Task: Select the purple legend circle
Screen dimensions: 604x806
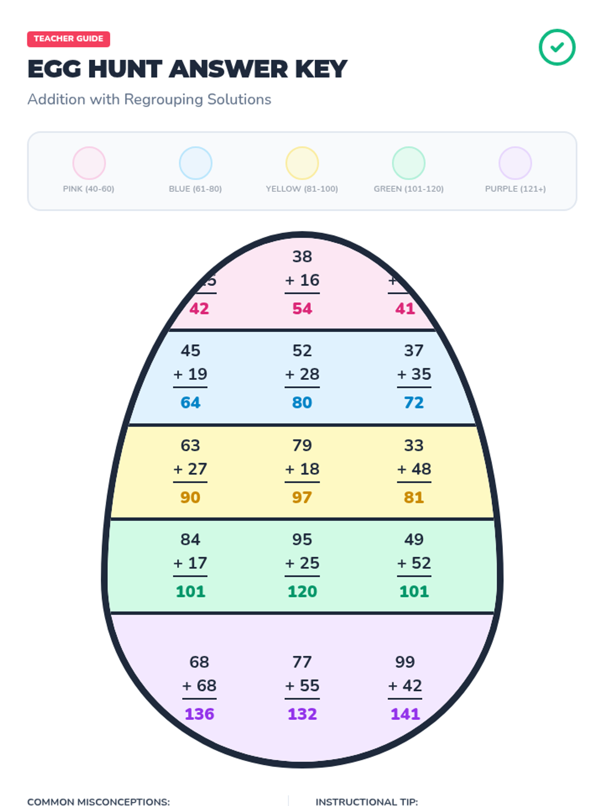Action: (515, 163)
